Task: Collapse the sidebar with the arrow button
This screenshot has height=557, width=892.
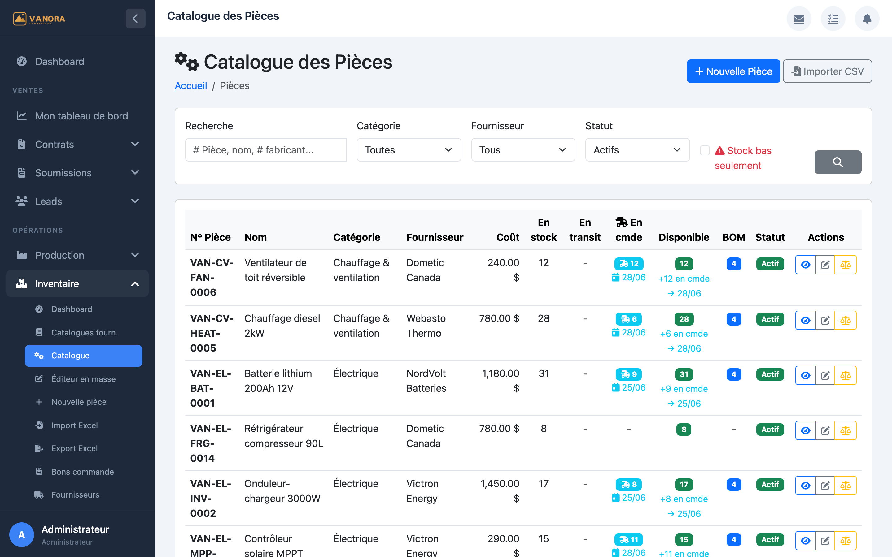Action: [135, 19]
